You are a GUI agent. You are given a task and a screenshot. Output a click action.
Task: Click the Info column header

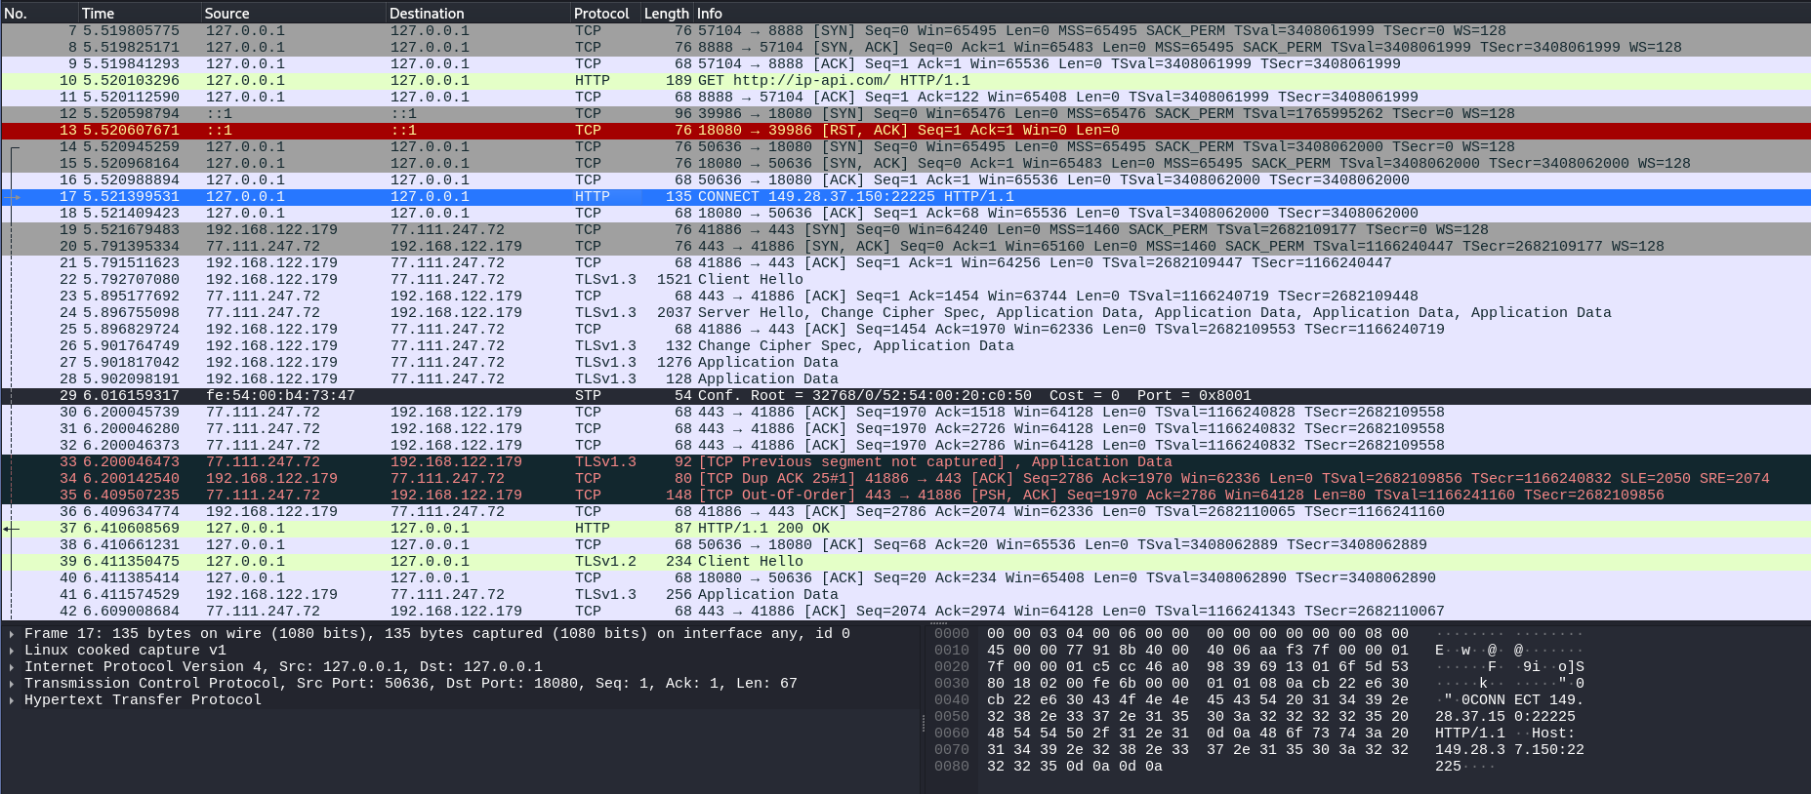pos(710,14)
